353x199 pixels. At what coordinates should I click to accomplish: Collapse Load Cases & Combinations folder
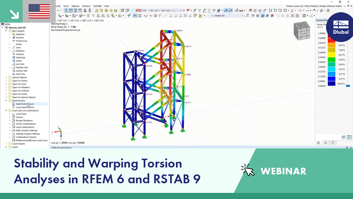[6, 111]
